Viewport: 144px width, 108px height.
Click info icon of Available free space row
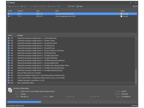(x=9, y=80)
